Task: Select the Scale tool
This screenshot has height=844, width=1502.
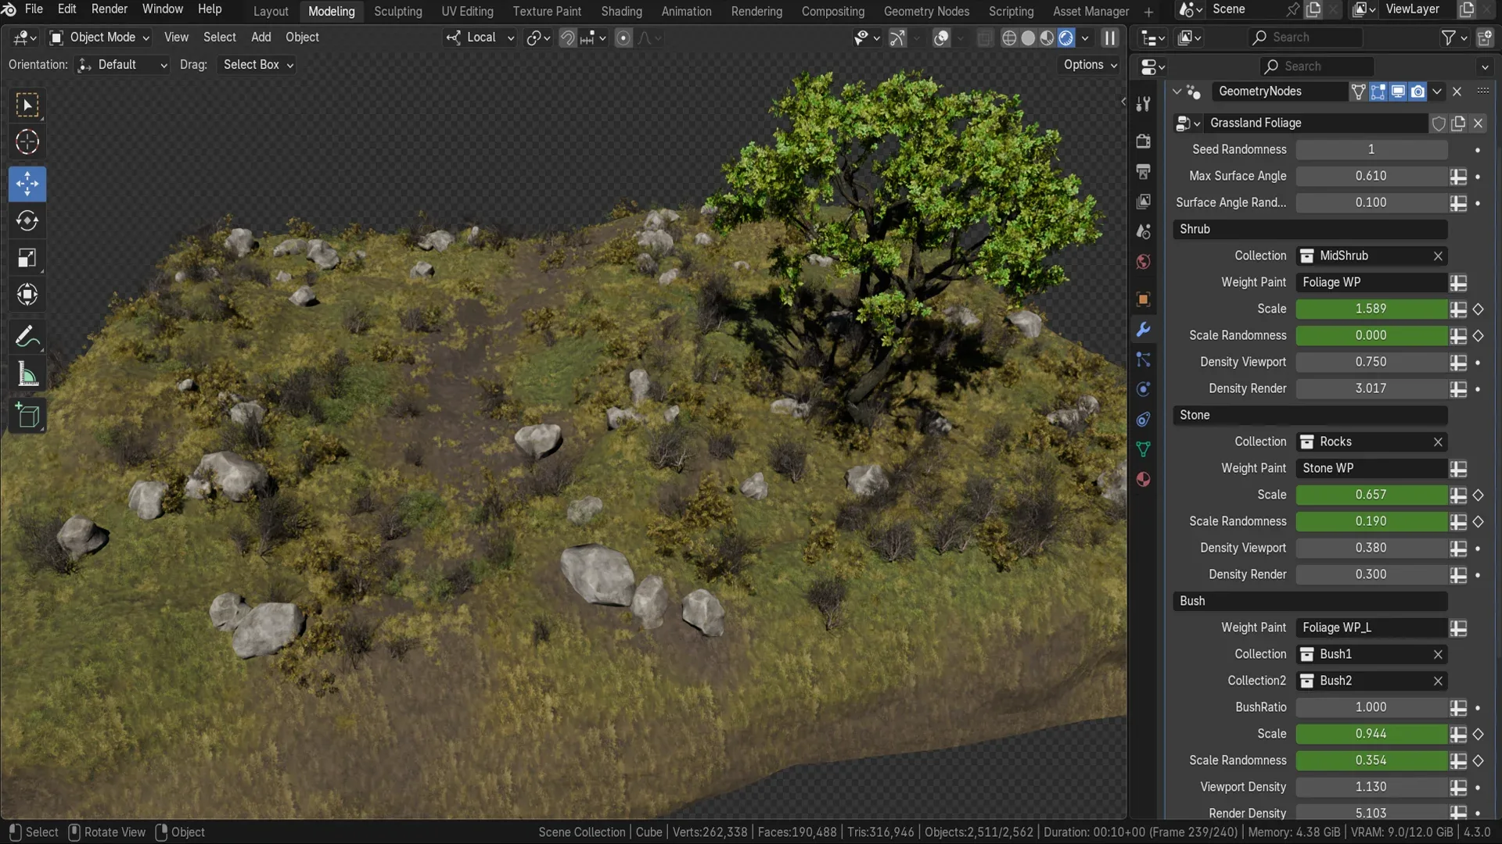Action: click(27, 258)
